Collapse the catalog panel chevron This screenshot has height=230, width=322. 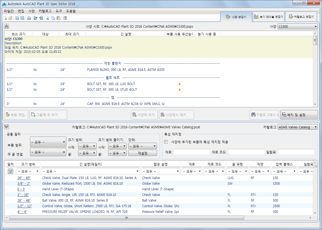[7, 127]
